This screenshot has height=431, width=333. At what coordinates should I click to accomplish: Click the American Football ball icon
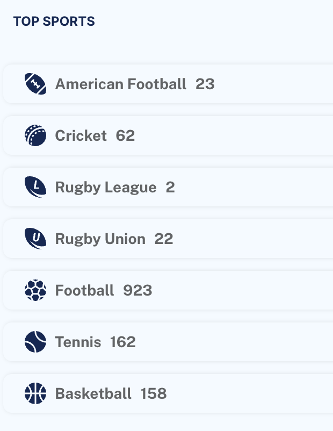point(35,84)
